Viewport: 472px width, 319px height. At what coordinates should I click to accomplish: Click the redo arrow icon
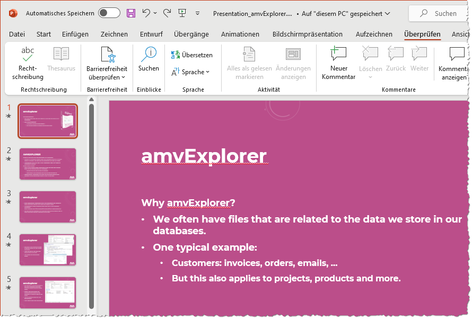[x=167, y=13]
